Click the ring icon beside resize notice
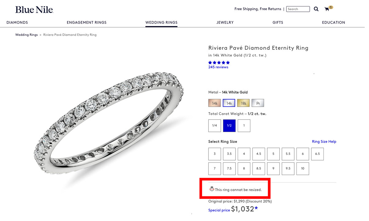This screenshot has width=369, height=221. tap(212, 189)
